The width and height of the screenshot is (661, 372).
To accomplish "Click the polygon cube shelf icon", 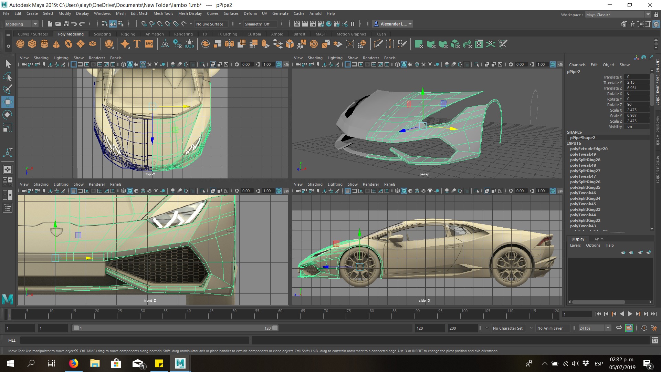I will pos(32,44).
